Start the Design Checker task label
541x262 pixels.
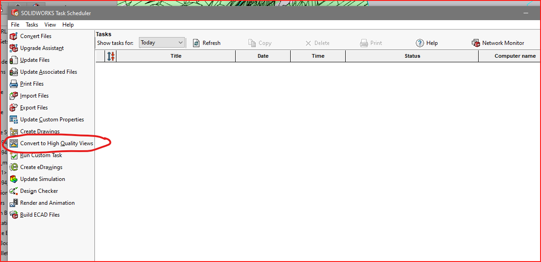click(x=39, y=191)
